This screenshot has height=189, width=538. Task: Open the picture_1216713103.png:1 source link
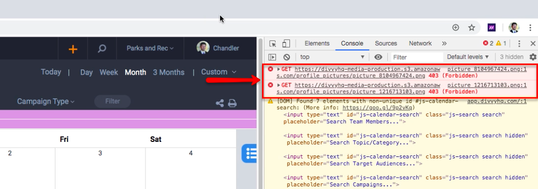pos(487,85)
